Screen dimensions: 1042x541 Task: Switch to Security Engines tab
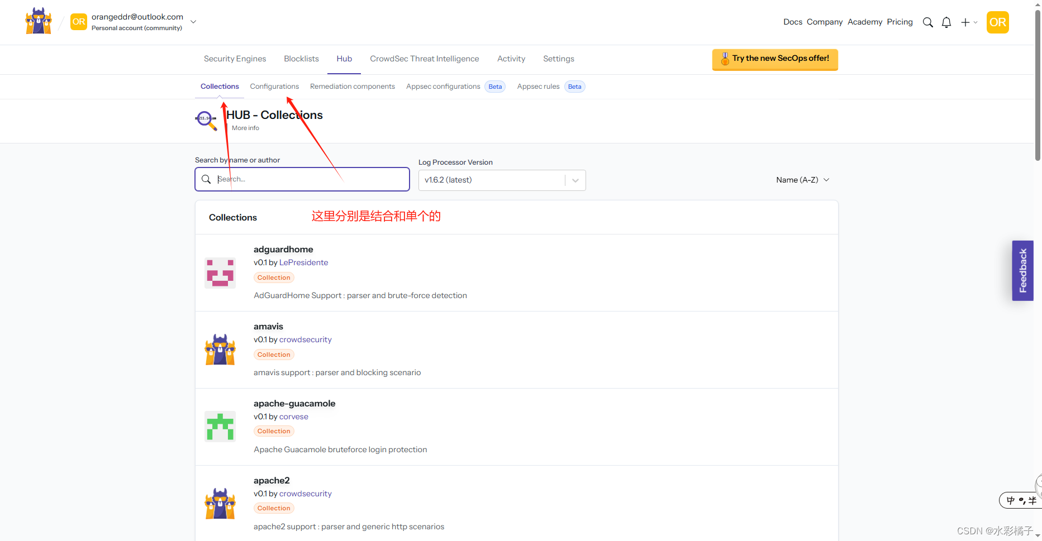click(x=235, y=59)
